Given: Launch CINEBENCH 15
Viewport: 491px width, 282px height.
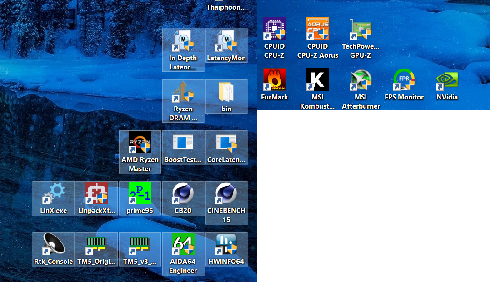Looking at the screenshot, I should click(x=226, y=203).
